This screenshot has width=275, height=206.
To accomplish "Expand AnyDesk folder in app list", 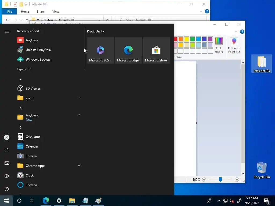I will pyautogui.click(x=79, y=115).
